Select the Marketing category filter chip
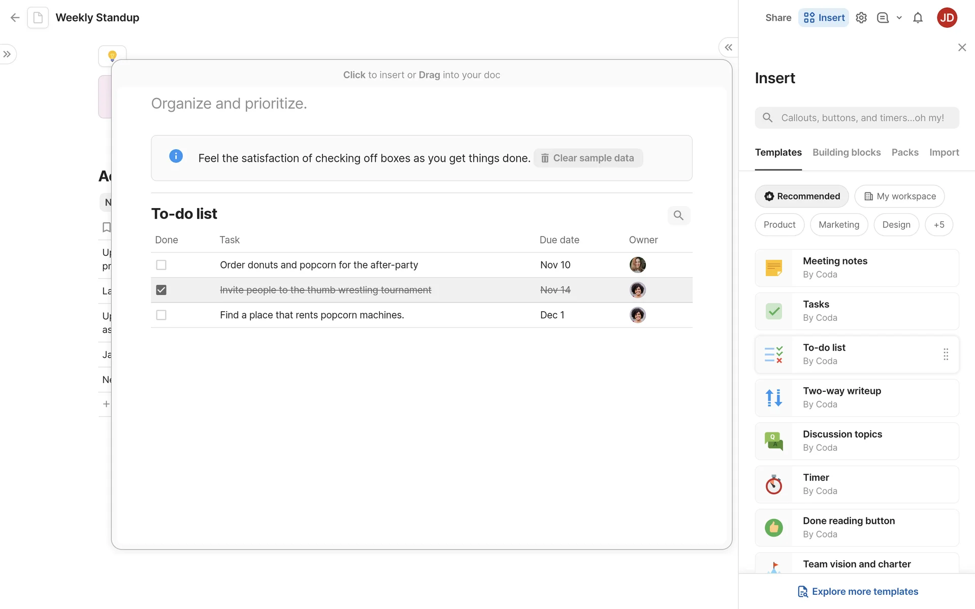The height and width of the screenshot is (609, 975). coord(839,225)
